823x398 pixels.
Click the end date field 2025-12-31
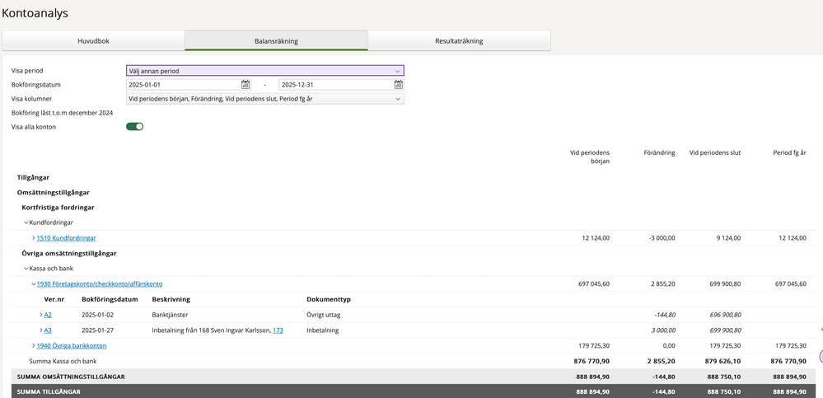335,85
